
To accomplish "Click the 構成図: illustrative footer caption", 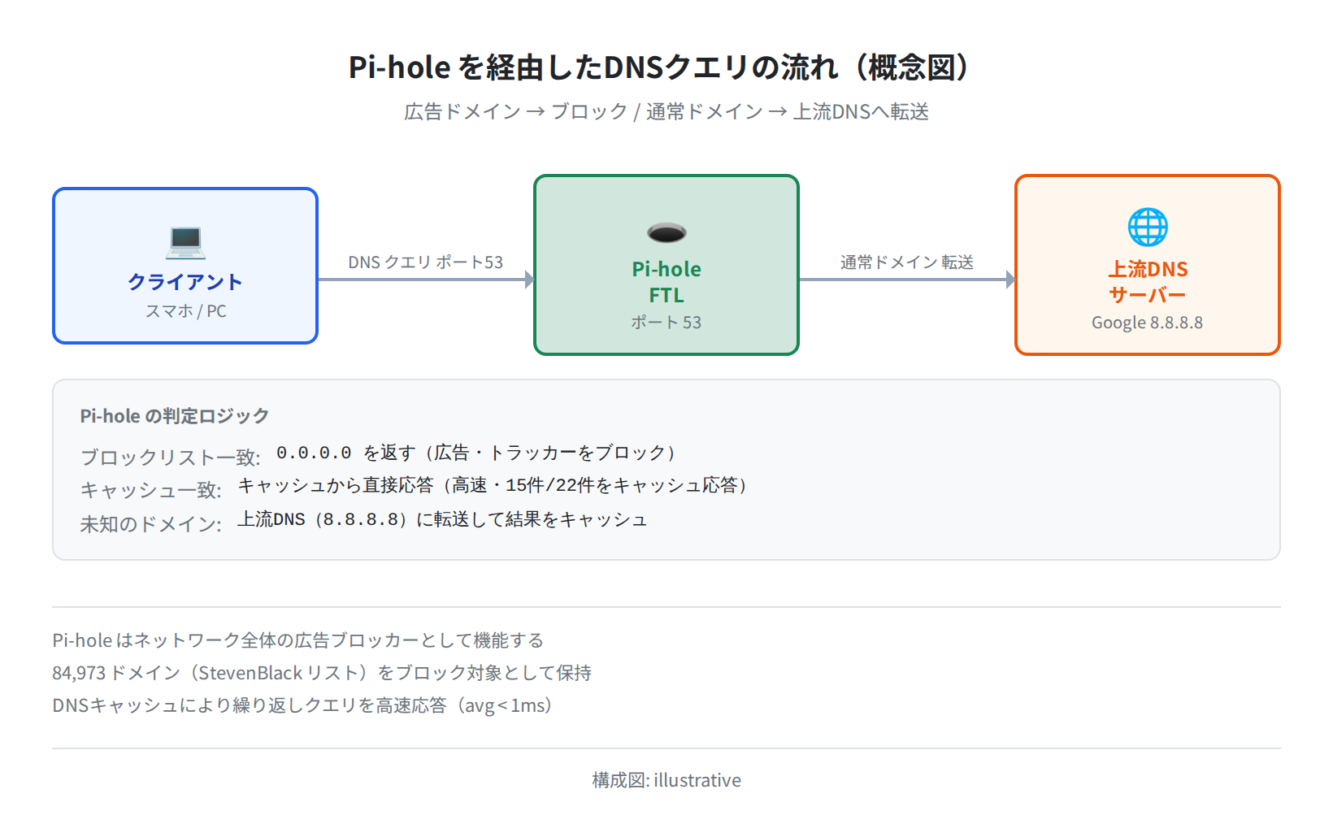I will 666,780.
